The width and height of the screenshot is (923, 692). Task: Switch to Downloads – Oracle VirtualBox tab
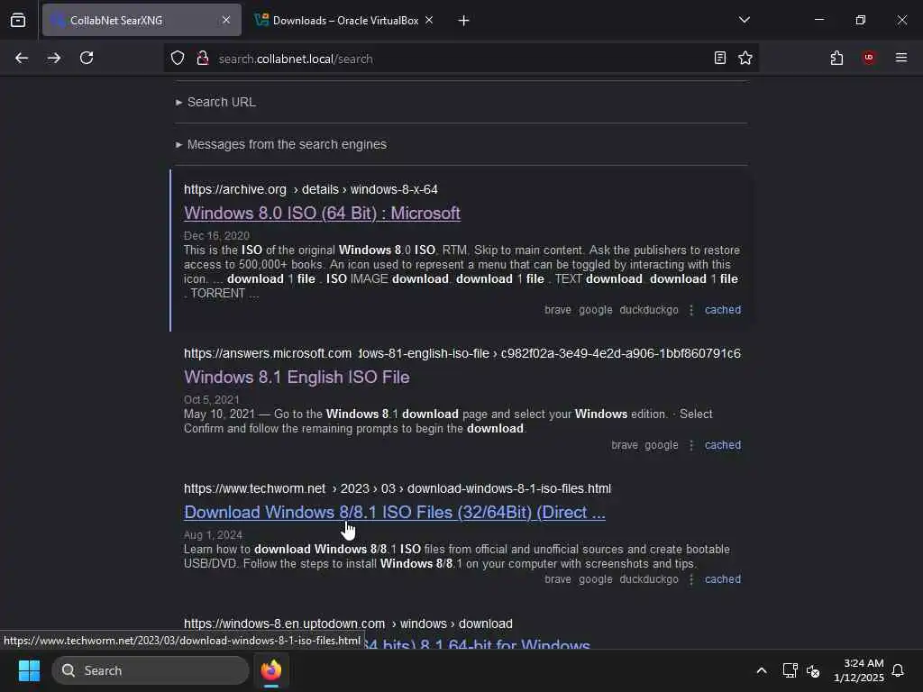click(x=344, y=20)
